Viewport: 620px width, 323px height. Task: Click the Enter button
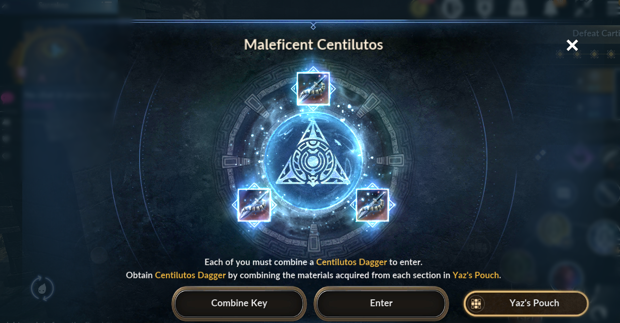tap(381, 303)
